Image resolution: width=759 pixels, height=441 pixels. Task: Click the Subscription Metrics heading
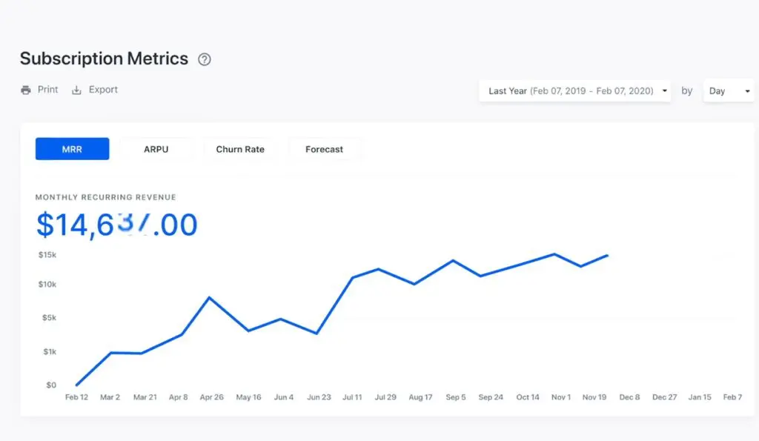coord(104,59)
